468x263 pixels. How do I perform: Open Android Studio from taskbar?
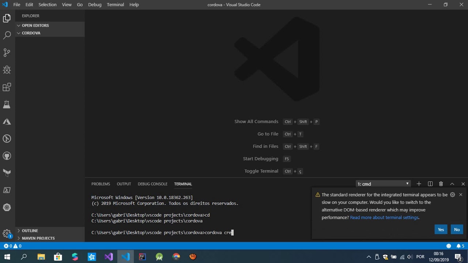159,257
